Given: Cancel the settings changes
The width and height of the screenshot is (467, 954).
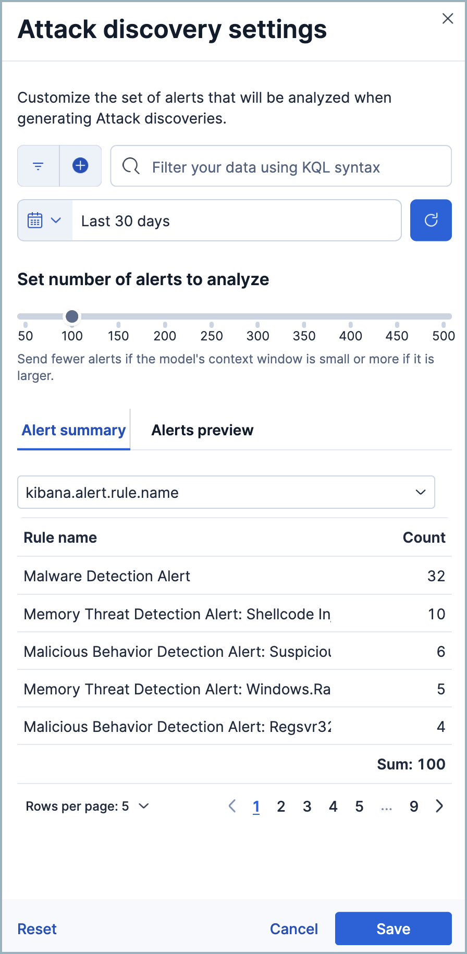Looking at the screenshot, I should click(x=293, y=928).
